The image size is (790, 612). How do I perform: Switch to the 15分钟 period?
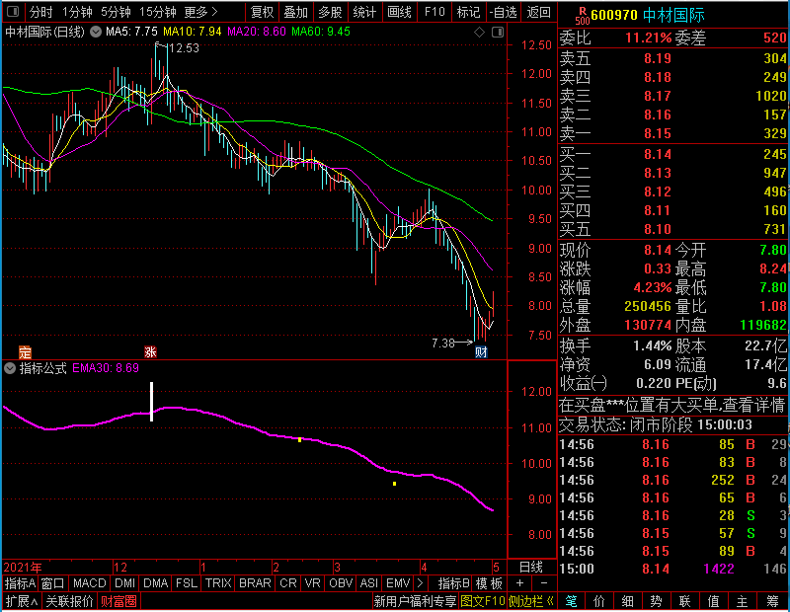(157, 12)
